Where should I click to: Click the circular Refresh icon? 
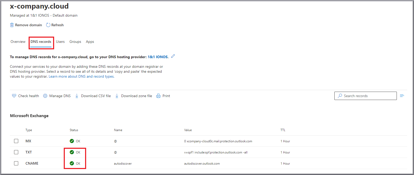coord(48,25)
